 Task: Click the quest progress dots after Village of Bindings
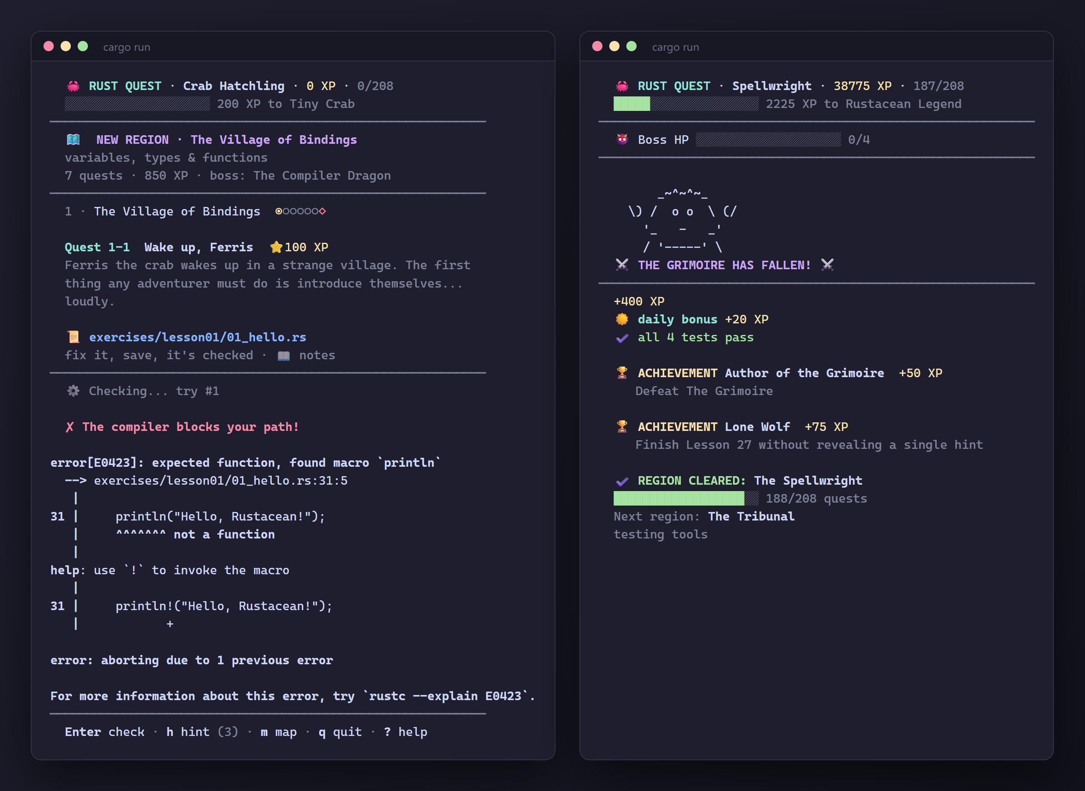(301, 211)
